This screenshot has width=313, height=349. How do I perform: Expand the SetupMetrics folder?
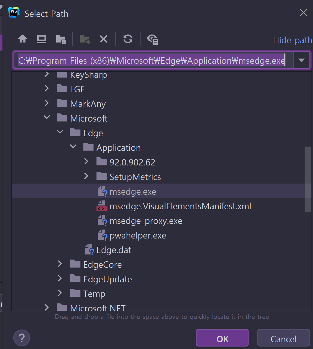86,176
